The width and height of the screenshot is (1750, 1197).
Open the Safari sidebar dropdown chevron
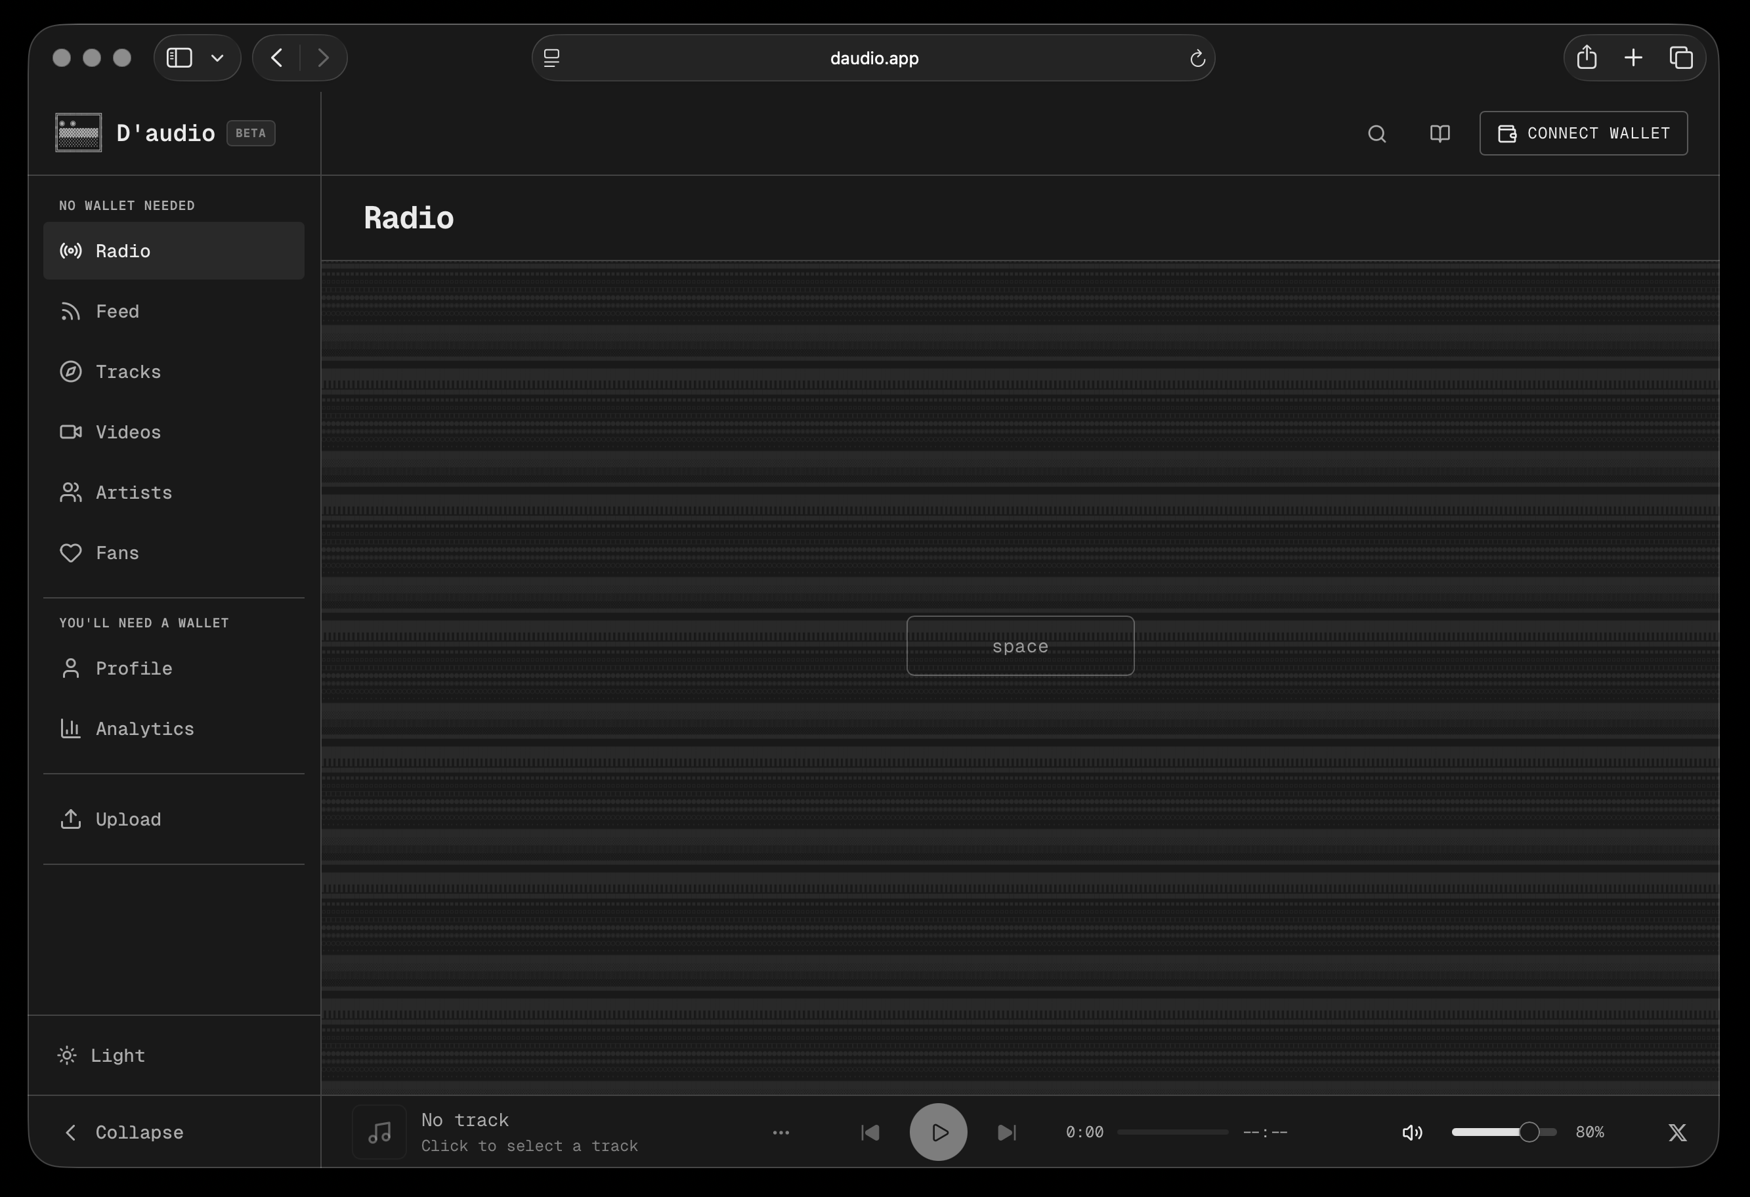218,57
